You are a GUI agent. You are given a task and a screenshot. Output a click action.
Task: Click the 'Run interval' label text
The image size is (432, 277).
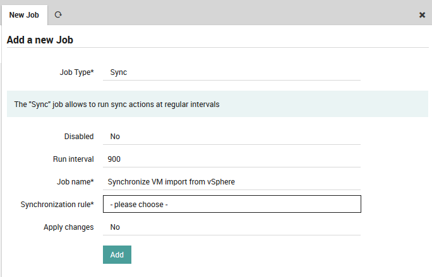[73, 159]
